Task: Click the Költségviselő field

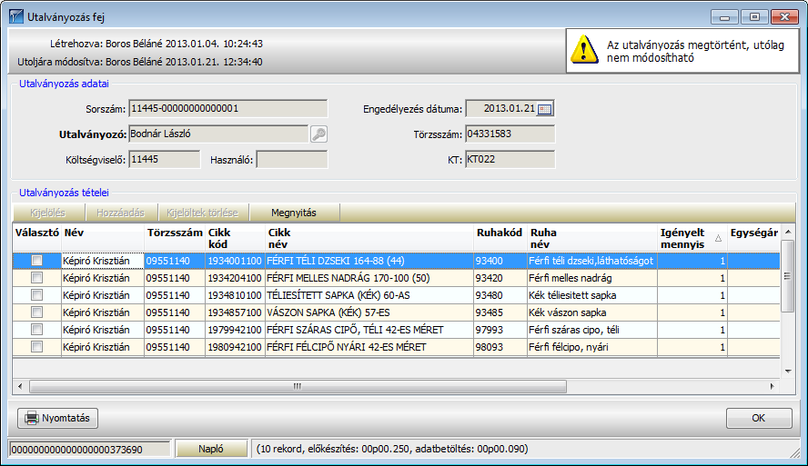Action: 165,160
